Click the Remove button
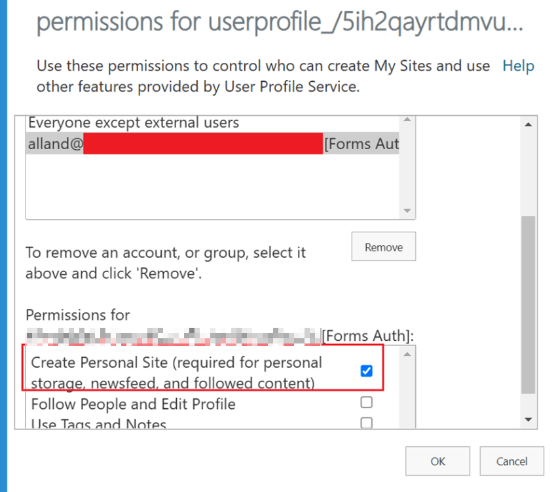This screenshot has height=492, width=556. pyautogui.click(x=384, y=247)
